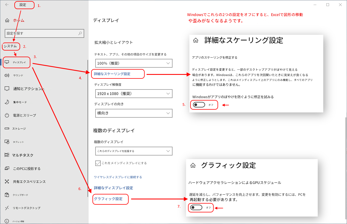
Task: Open the ディスプレイの向き dropdown
Action: pyautogui.click(x=134, y=113)
